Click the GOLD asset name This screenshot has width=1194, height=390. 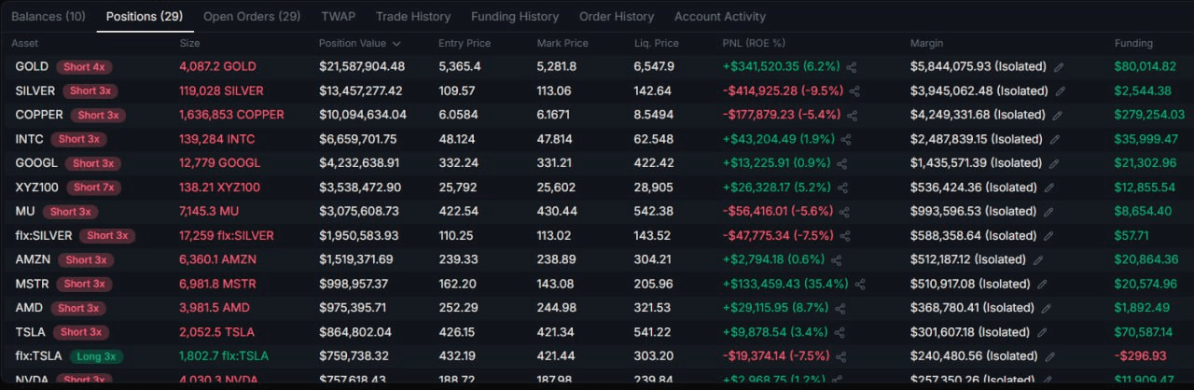(x=32, y=67)
